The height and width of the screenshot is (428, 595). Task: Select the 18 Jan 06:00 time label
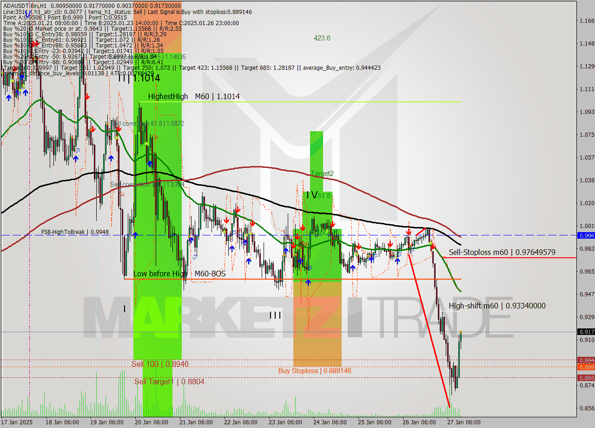click(x=62, y=422)
